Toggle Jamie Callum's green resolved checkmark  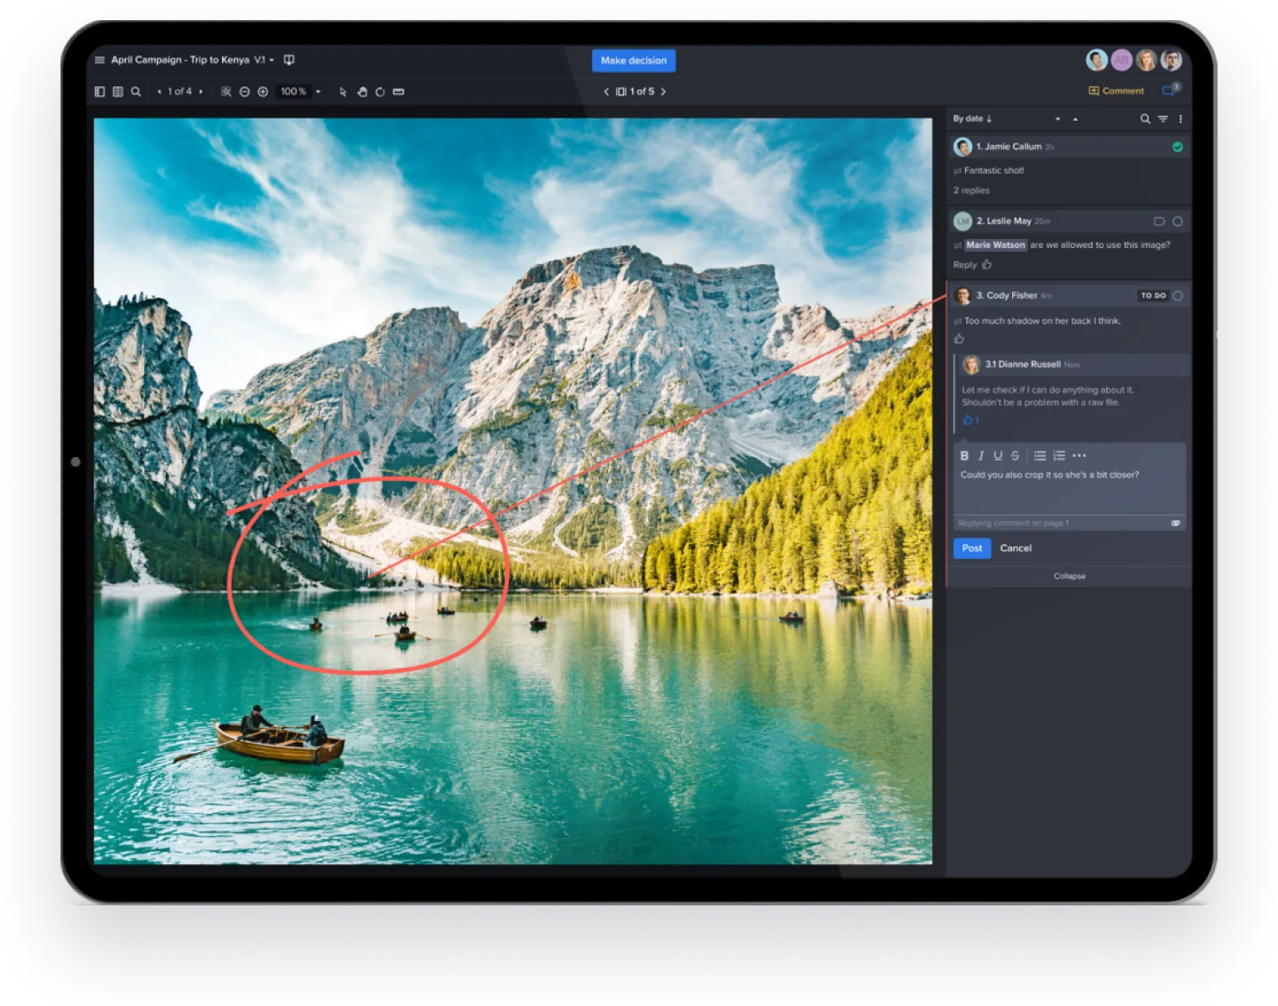(1177, 147)
